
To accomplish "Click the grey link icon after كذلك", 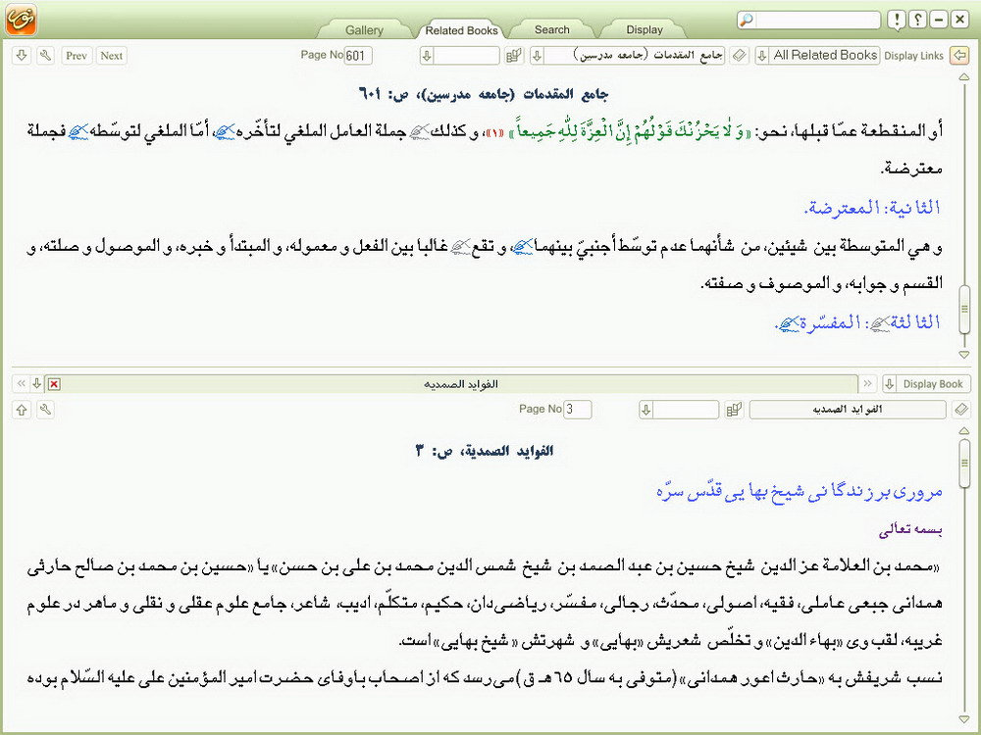I will click(x=420, y=132).
